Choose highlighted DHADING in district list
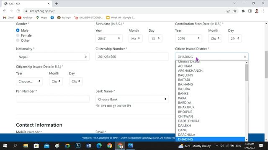 pos(210,139)
